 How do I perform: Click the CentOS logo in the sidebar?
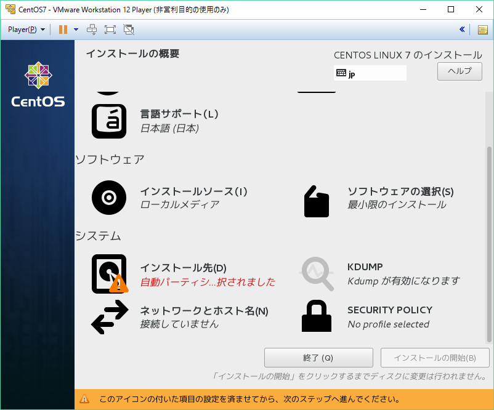pos(38,84)
